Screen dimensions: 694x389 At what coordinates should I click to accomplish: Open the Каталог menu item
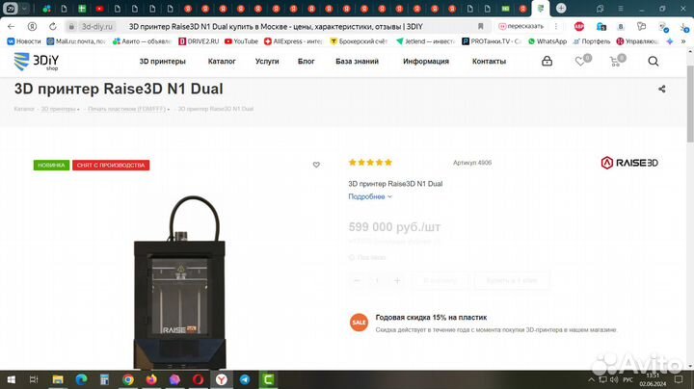coord(222,62)
